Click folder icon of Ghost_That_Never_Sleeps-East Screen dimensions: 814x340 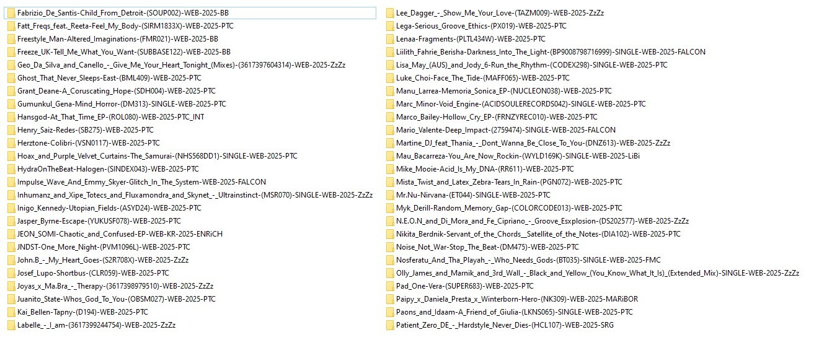coord(11,78)
